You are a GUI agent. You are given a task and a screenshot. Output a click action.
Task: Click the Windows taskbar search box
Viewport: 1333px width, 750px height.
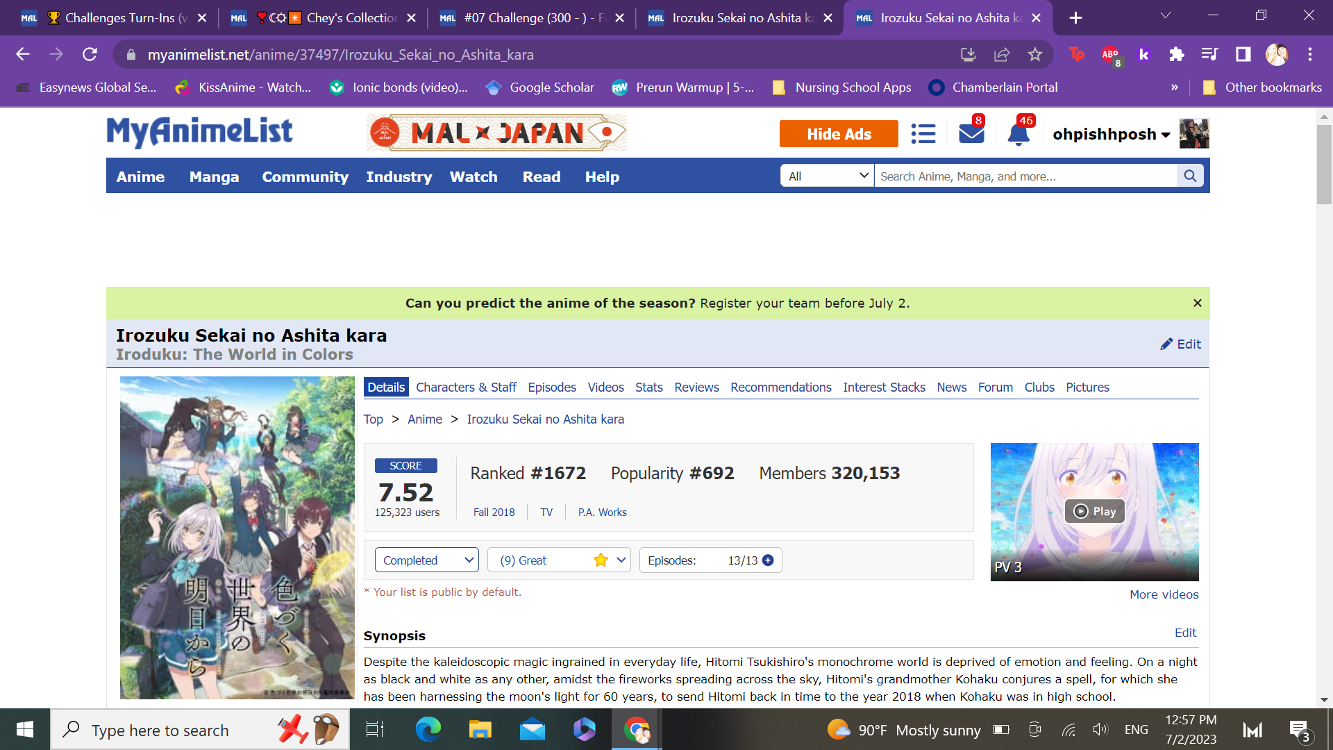200,730
